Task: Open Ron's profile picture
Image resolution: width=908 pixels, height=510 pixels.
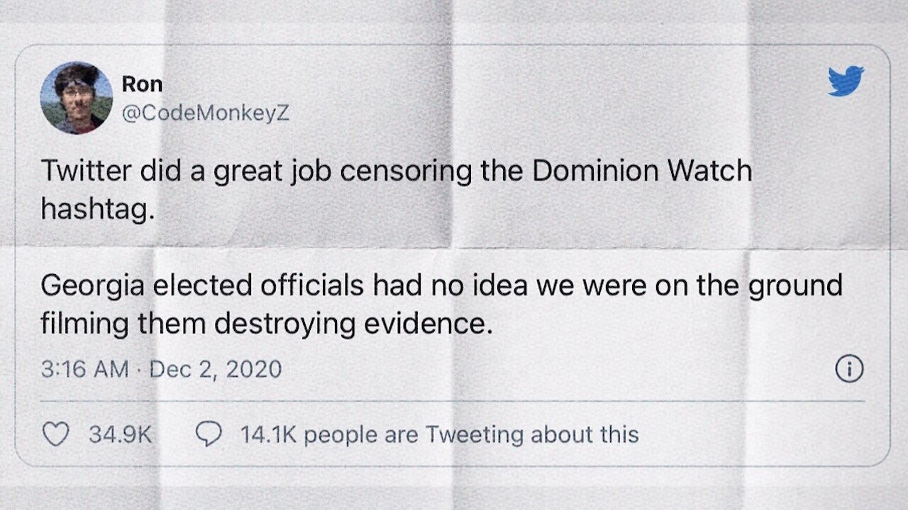Action: [77, 98]
